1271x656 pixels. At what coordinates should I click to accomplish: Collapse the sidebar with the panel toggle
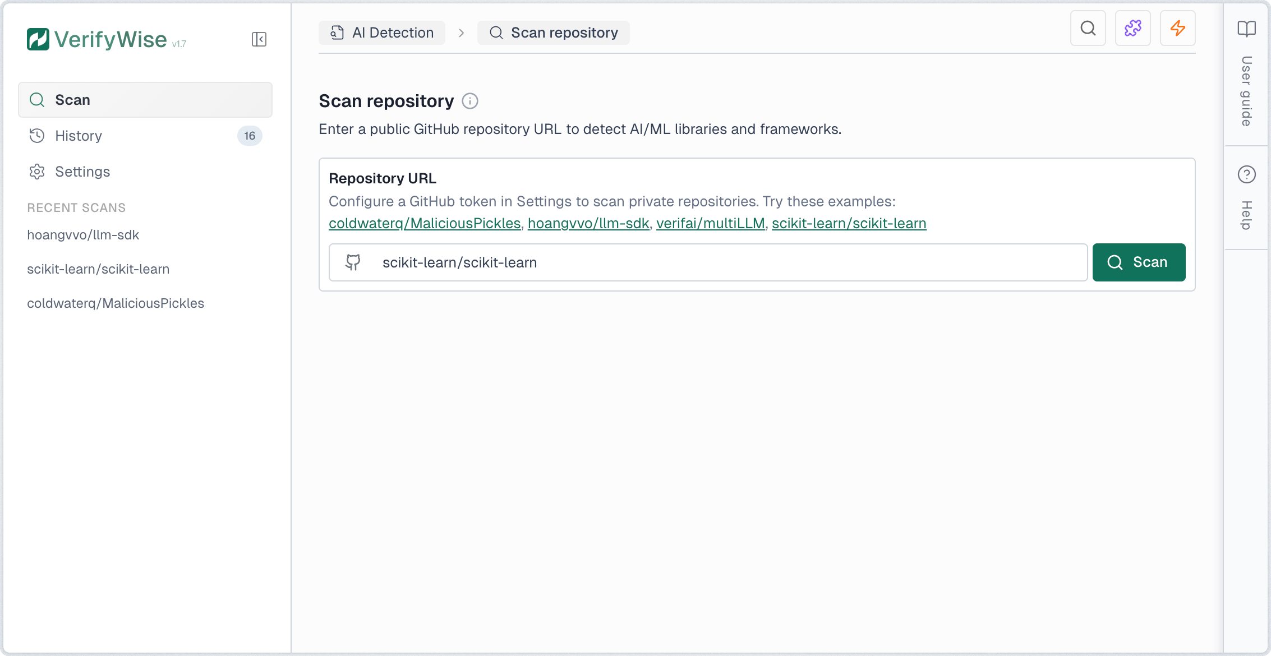tap(259, 39)
